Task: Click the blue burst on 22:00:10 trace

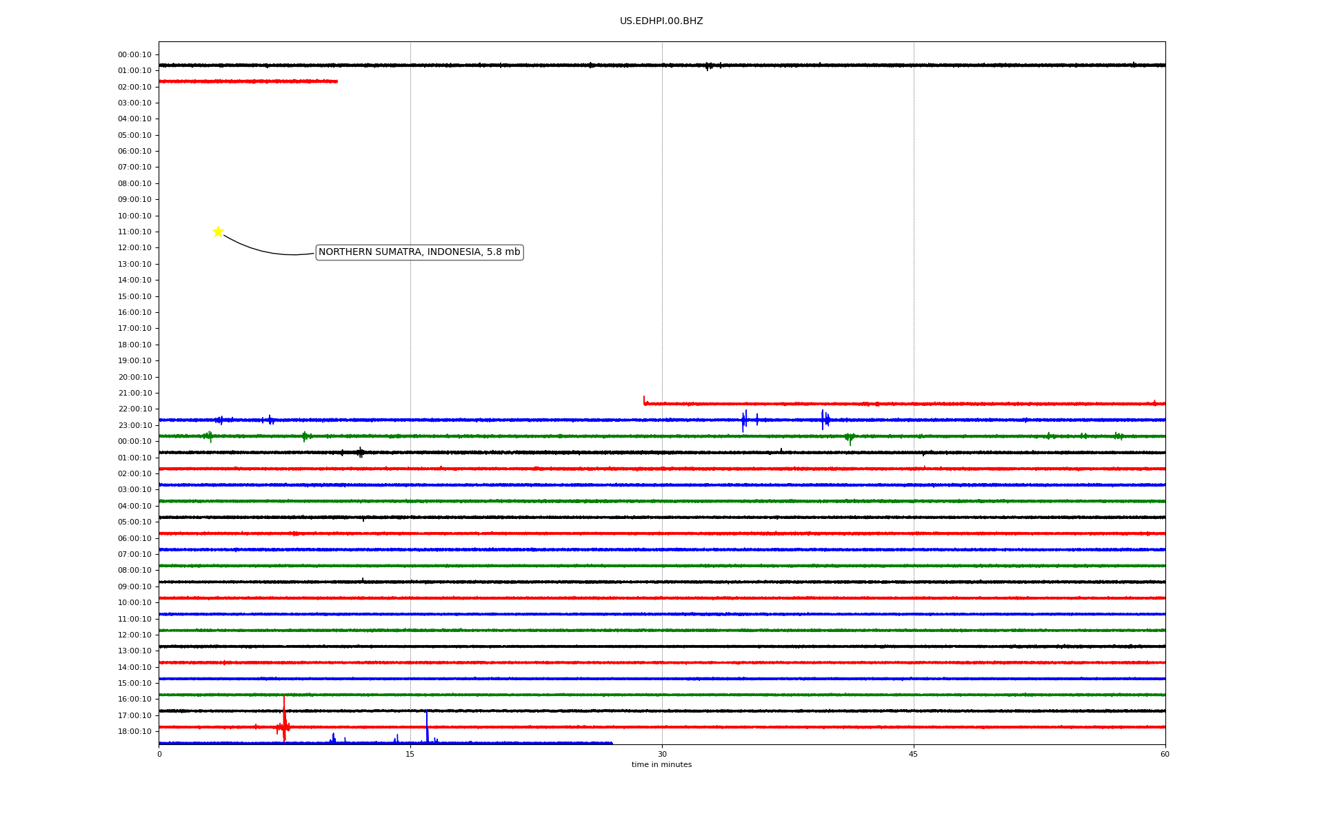Action: tap(744, 419)
